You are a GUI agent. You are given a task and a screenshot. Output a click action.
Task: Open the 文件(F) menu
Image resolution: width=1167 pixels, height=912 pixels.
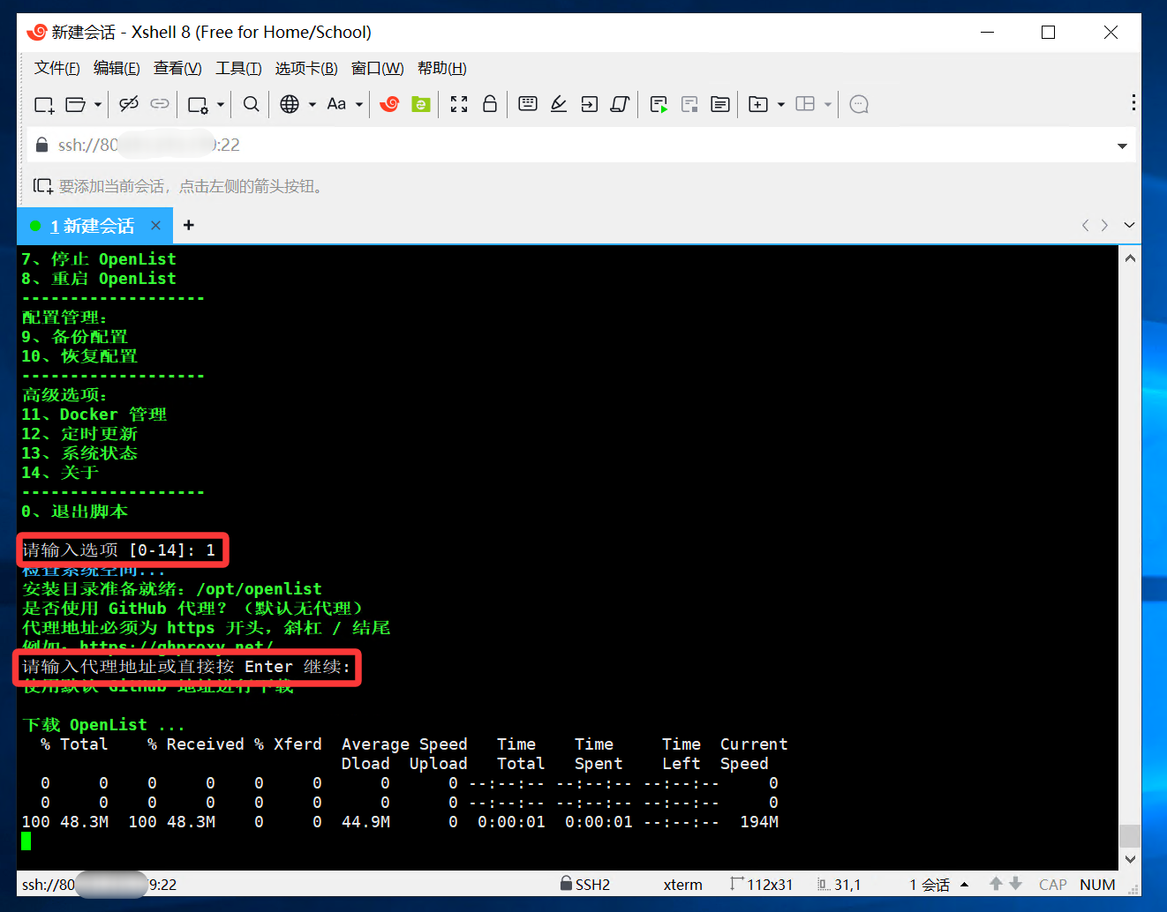pyautogui.click(x=56, y=68)
